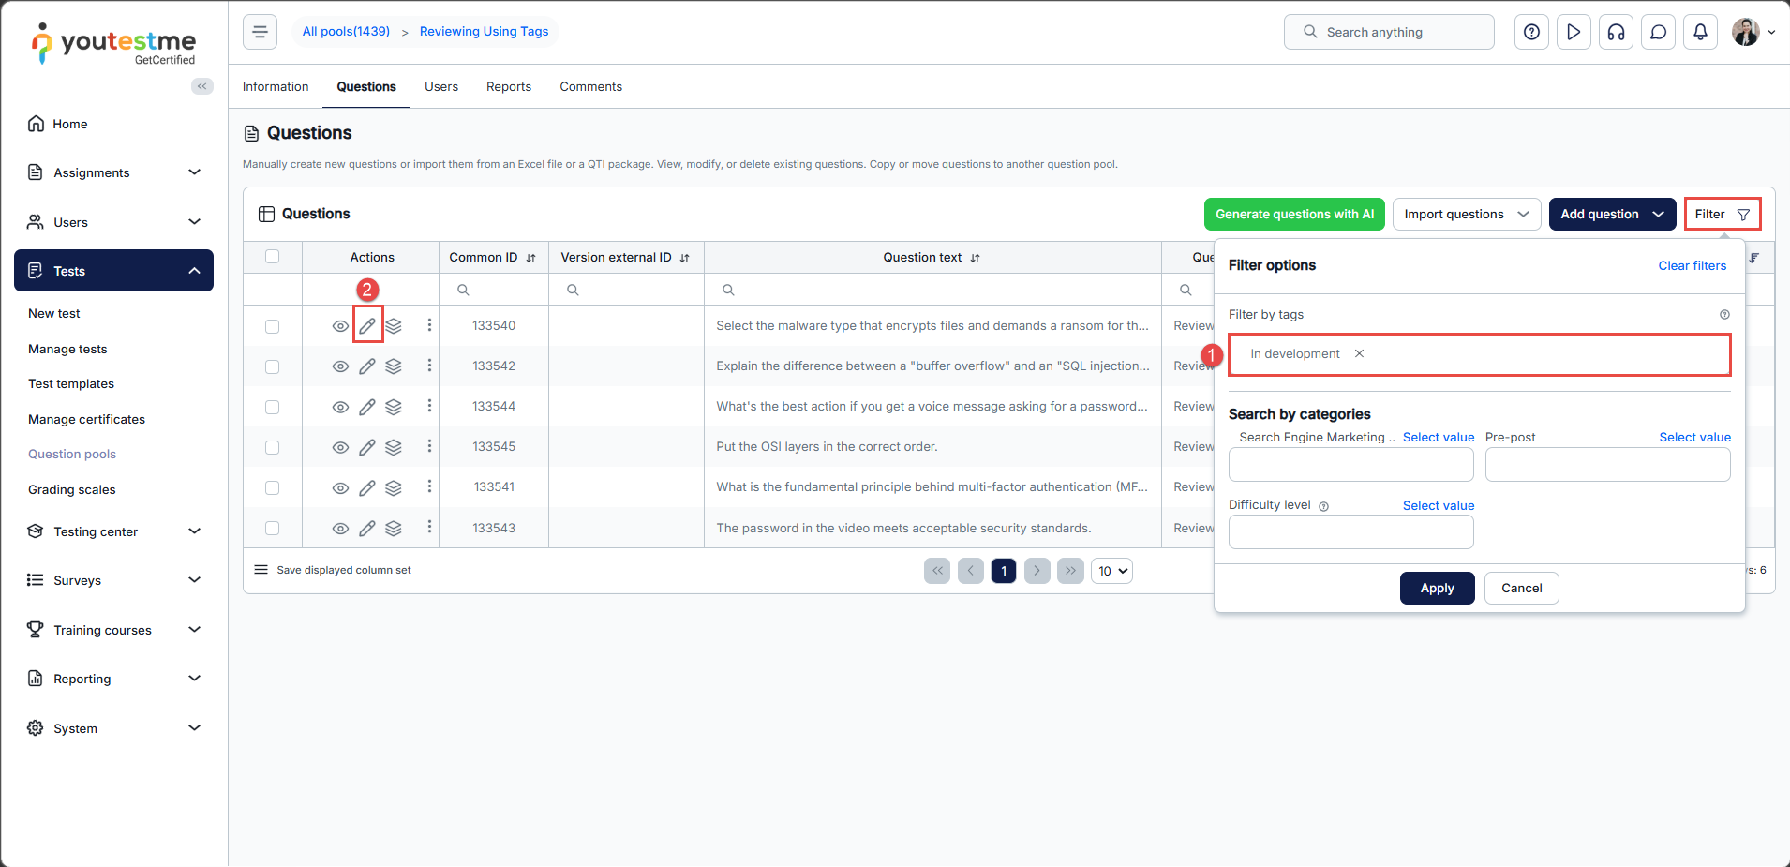Open versions layers icon for question 133544

[x=394, y=407]
